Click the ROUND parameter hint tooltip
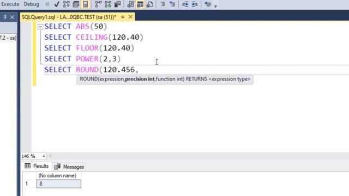The image size is (349, 196). pos(165,79)
